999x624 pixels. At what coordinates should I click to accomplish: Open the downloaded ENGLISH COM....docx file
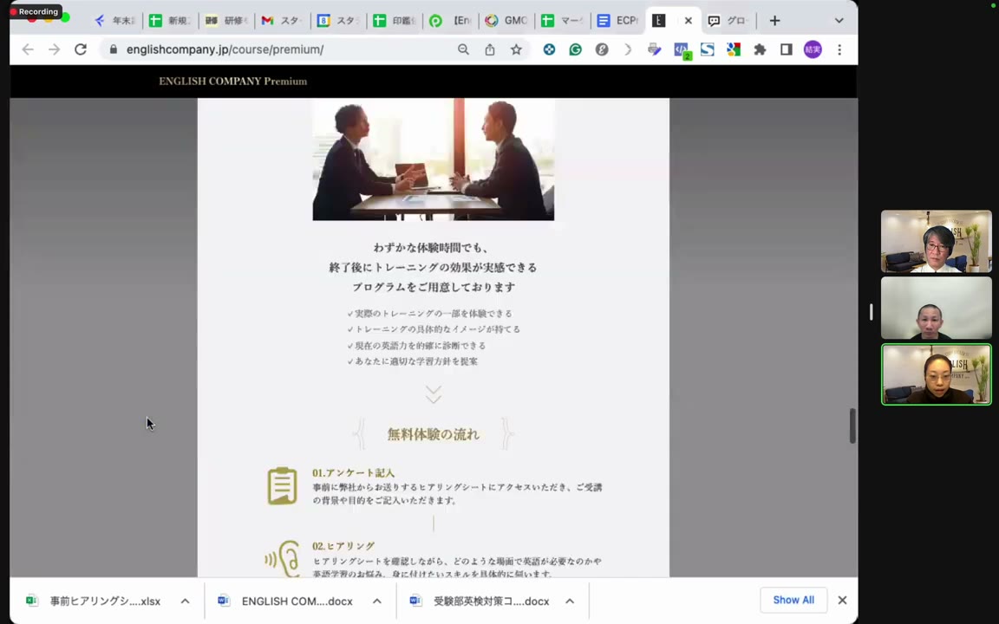tap(287, 601)
